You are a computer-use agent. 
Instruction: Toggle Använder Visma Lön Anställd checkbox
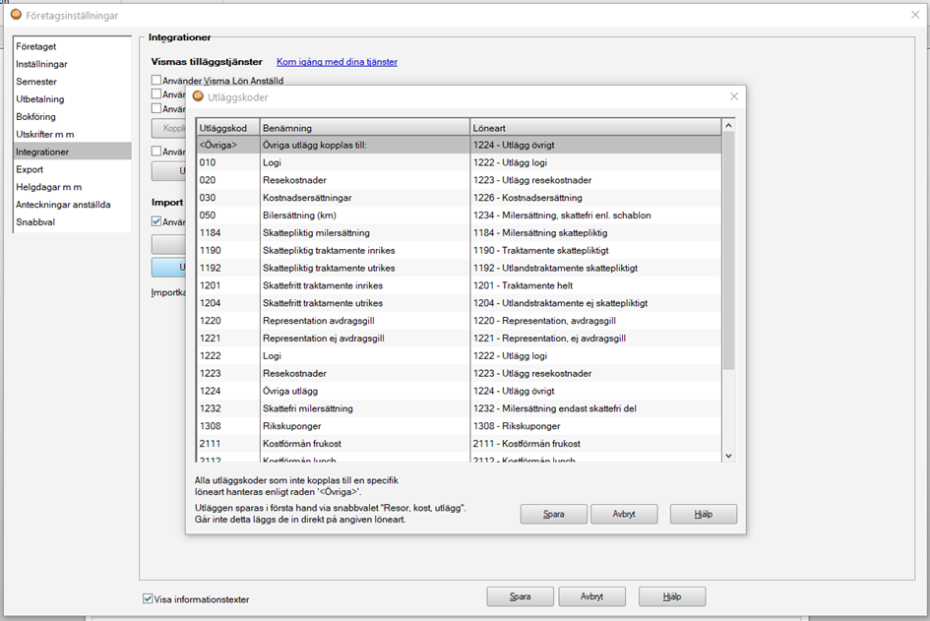click(x=156, y=80)
